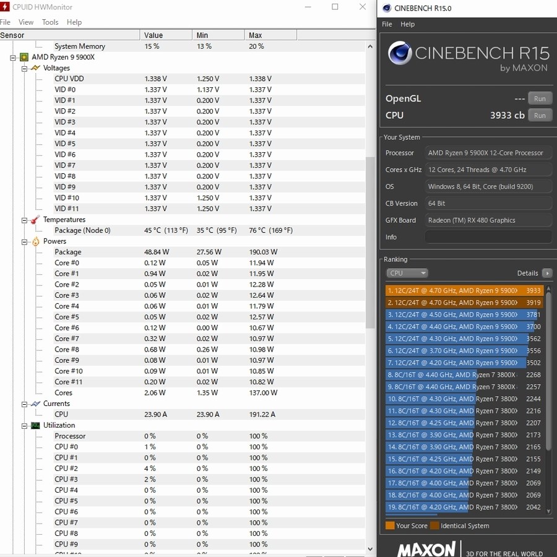The image size is (557, 557).
Task: Click HWMonitor scrollbar down arrow
Action: pyautogui.click(x=370, y=549)
